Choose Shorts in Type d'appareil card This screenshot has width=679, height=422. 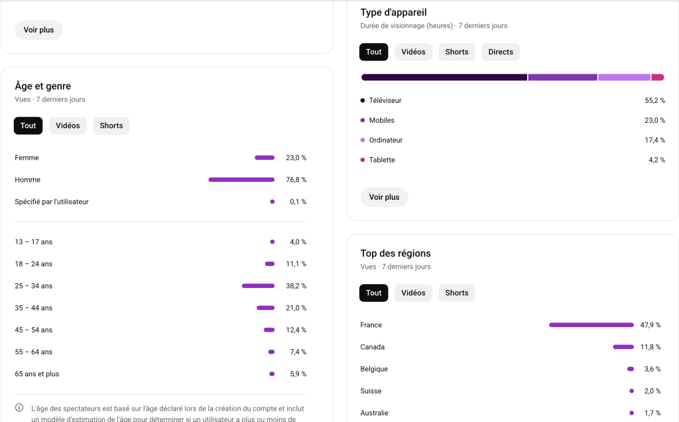[457, 52]
